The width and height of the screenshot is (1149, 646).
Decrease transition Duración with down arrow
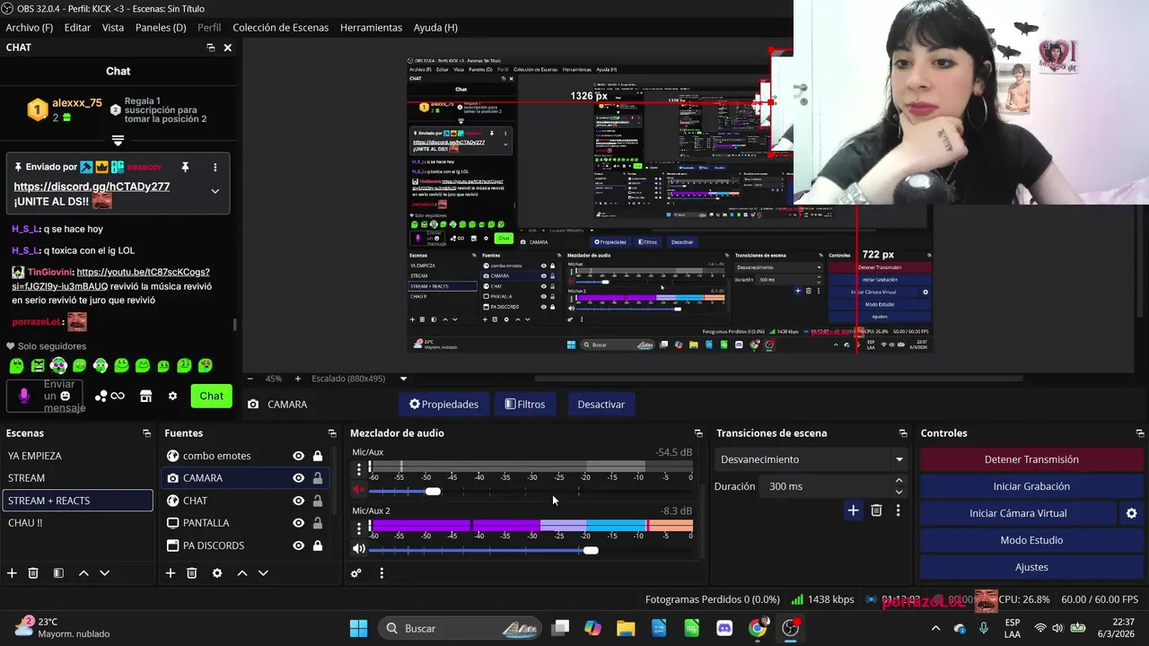coord(899,492)
